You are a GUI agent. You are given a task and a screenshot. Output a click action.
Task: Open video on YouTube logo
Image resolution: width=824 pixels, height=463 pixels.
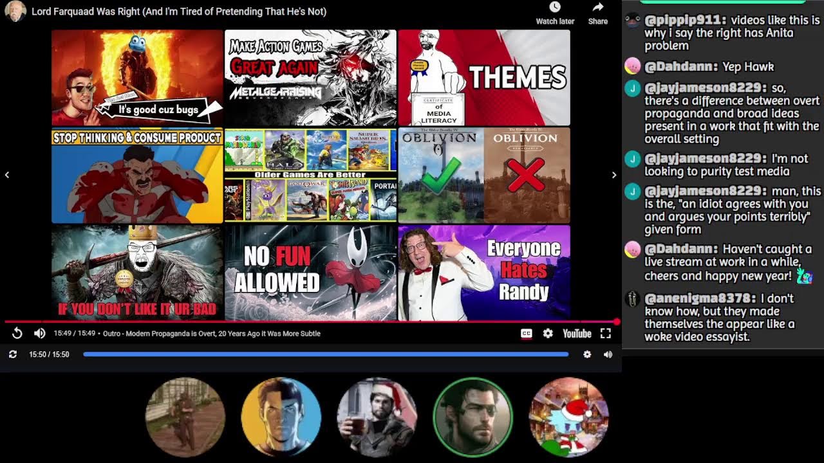click(577, 333)
